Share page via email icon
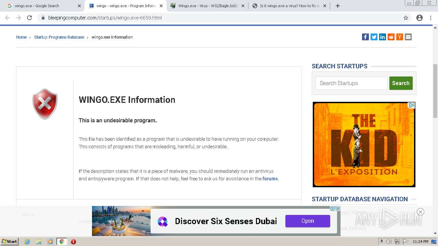Screen dimensions: 438x246 point(408,37)
